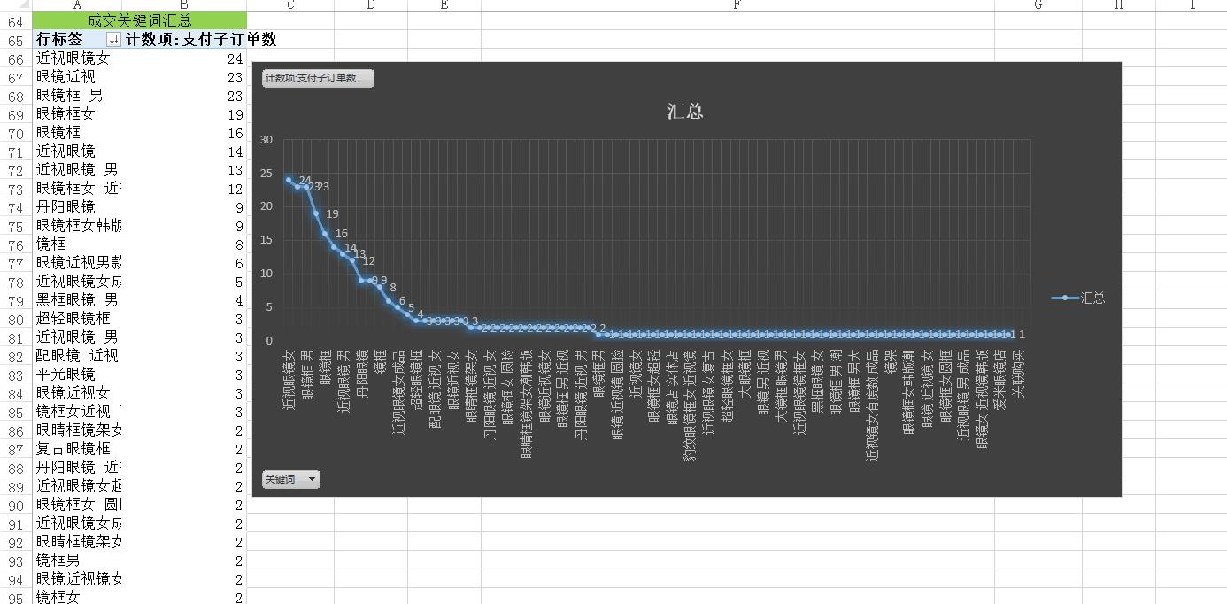Select value 19 in row 69
Screen dimensions: 1227x604
(x=184, y=114)
